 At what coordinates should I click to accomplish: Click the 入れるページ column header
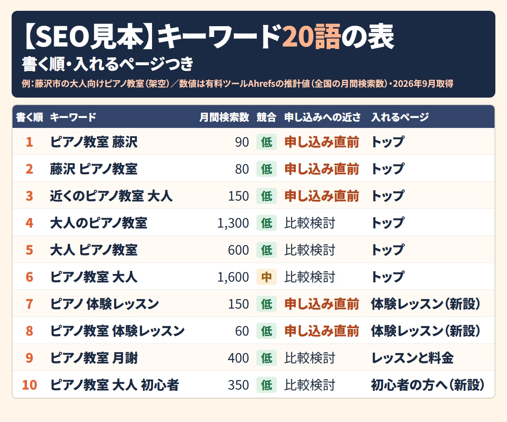tap(400, 117)
